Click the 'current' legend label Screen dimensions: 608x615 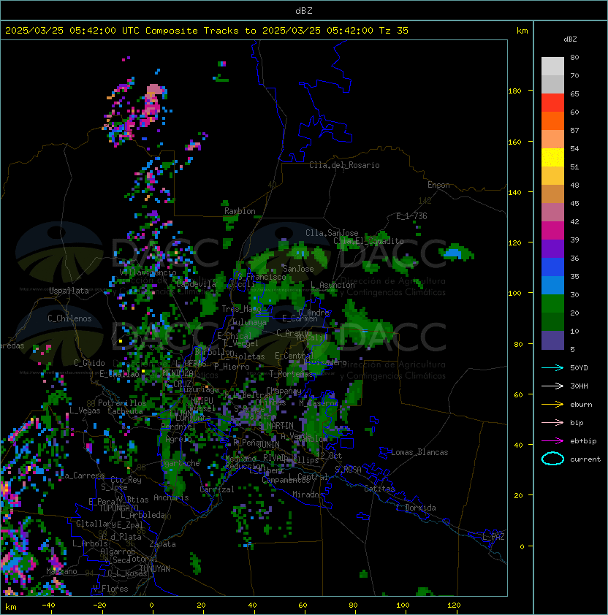coord(585,459)
